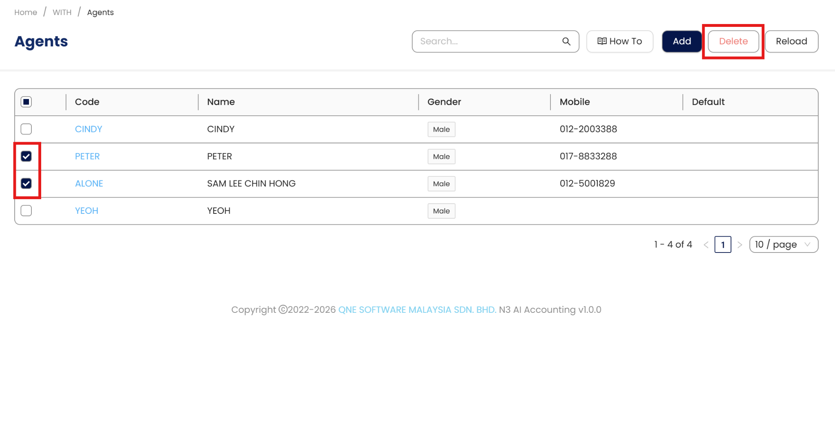Screen dimensions: 835x424
Task: Go to the next page arrow
Action: click(x=740, y=245)
